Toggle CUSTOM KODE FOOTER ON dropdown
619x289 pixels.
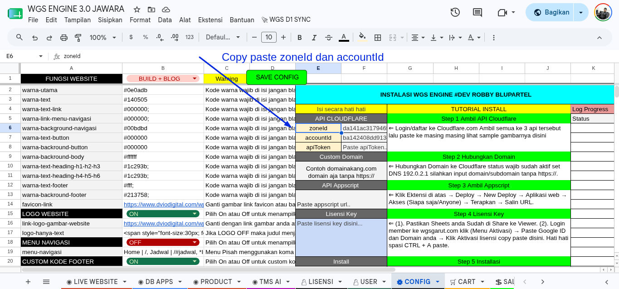[x=163, y=261]
